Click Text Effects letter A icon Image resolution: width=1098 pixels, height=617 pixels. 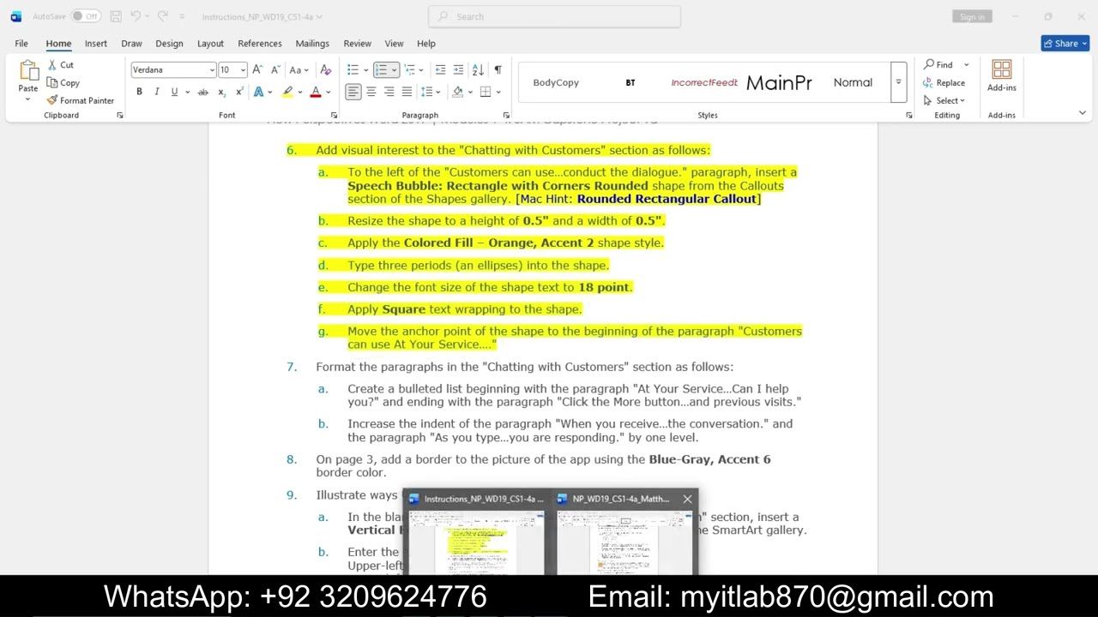259,92
